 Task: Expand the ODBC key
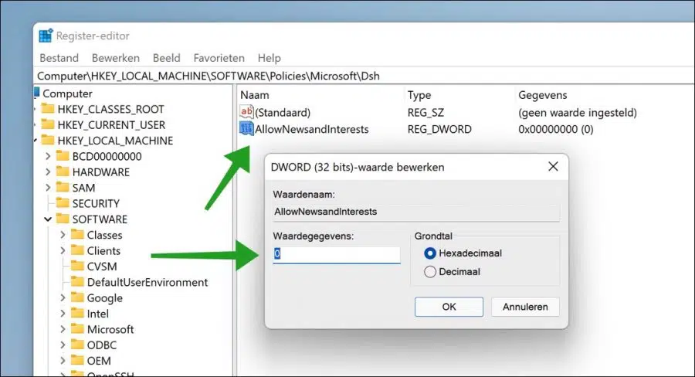coord(63,345)
